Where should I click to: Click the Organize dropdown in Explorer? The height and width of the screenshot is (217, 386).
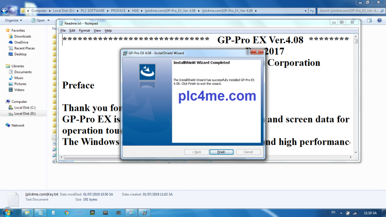click(14, 20)
